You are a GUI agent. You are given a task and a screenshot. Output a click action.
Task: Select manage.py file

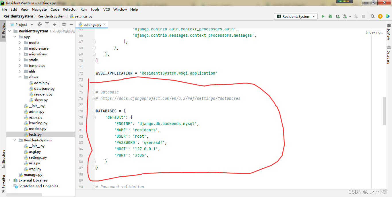(33, 174)
